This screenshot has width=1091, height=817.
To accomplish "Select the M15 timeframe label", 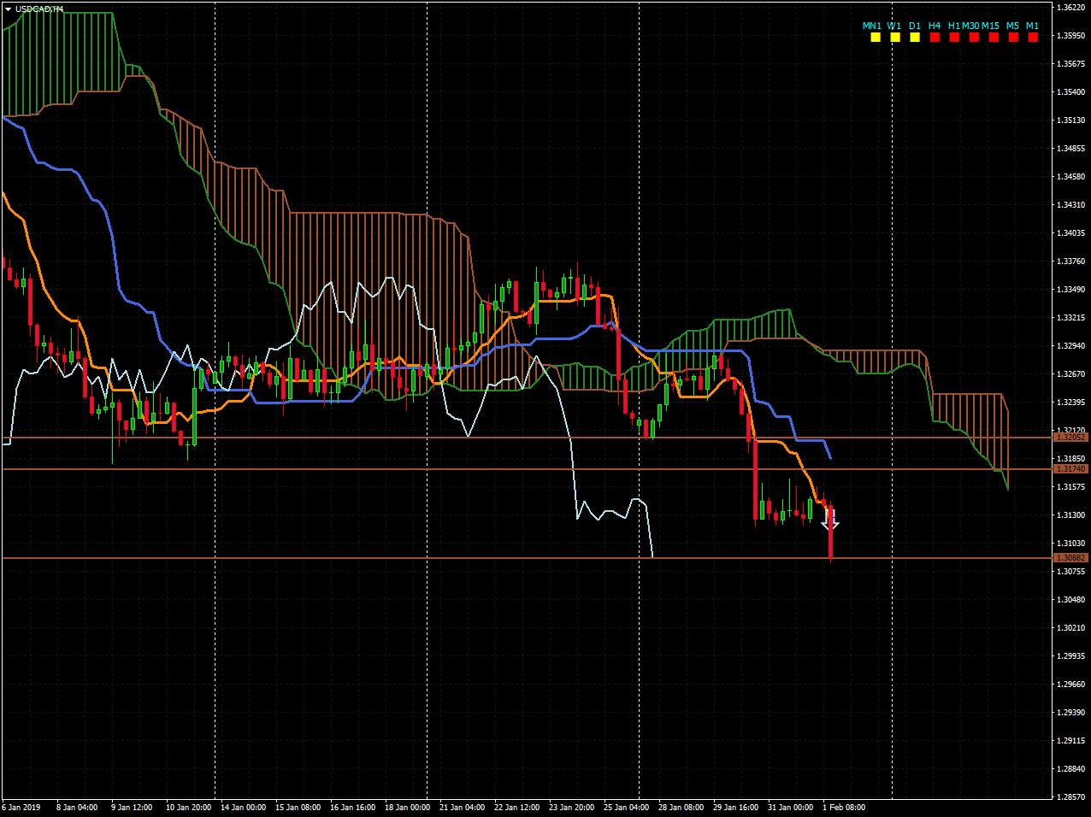I will (990, 26).
